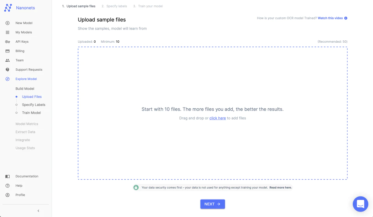Click the NEXT button
Viewport: 373px width, 217px height.
(213, 204)
